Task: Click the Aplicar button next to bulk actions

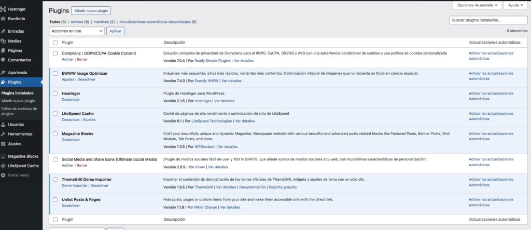Action: [116, 31]
